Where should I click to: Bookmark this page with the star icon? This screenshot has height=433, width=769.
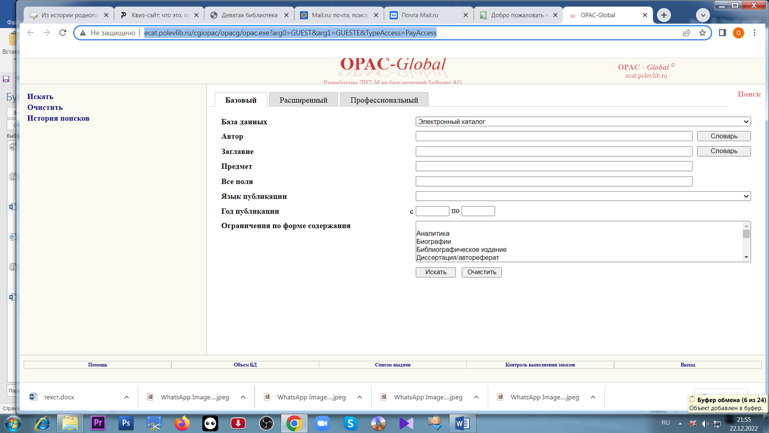(702, 33)
